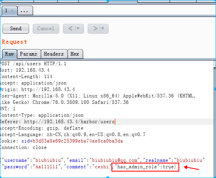This screenshot has width=216, height=178.
Task: Click the Connection: close header
Action: (x=23, y=147)
